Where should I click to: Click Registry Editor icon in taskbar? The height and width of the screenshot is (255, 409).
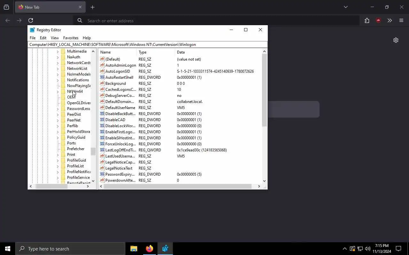coord(165,249)
